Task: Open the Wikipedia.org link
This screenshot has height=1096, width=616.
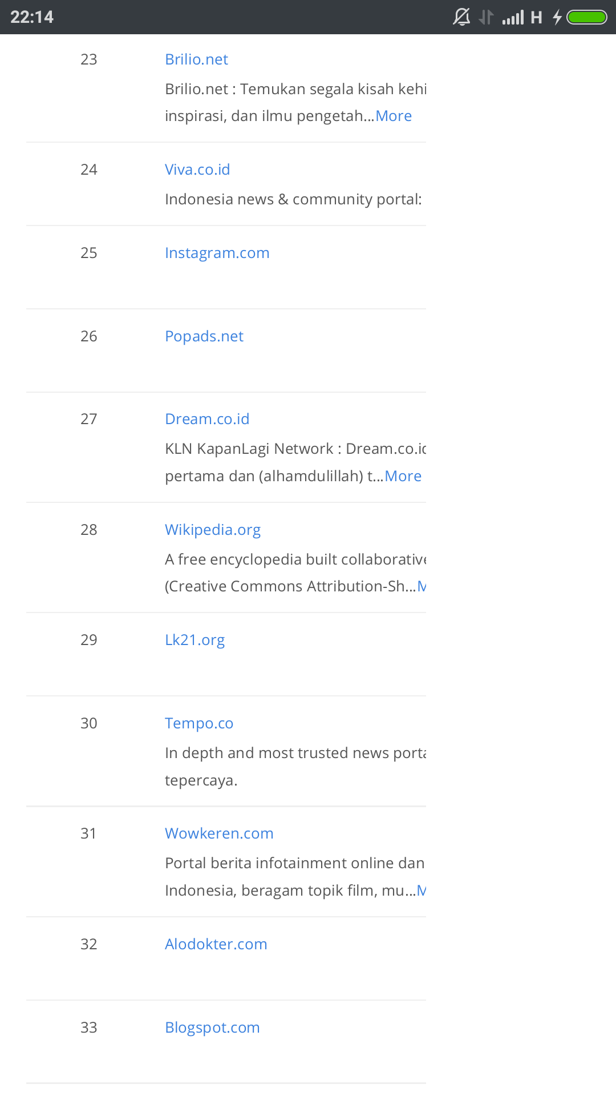Action: [x=213, y=530]
